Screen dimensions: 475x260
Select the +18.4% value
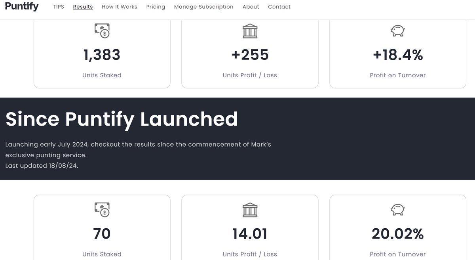click(398, 55)
